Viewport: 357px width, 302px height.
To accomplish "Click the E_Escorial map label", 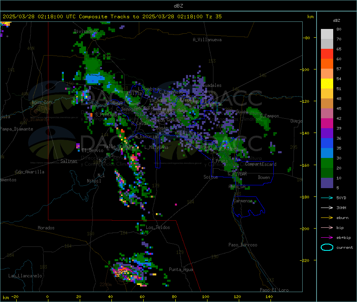I will click(147, 137).
